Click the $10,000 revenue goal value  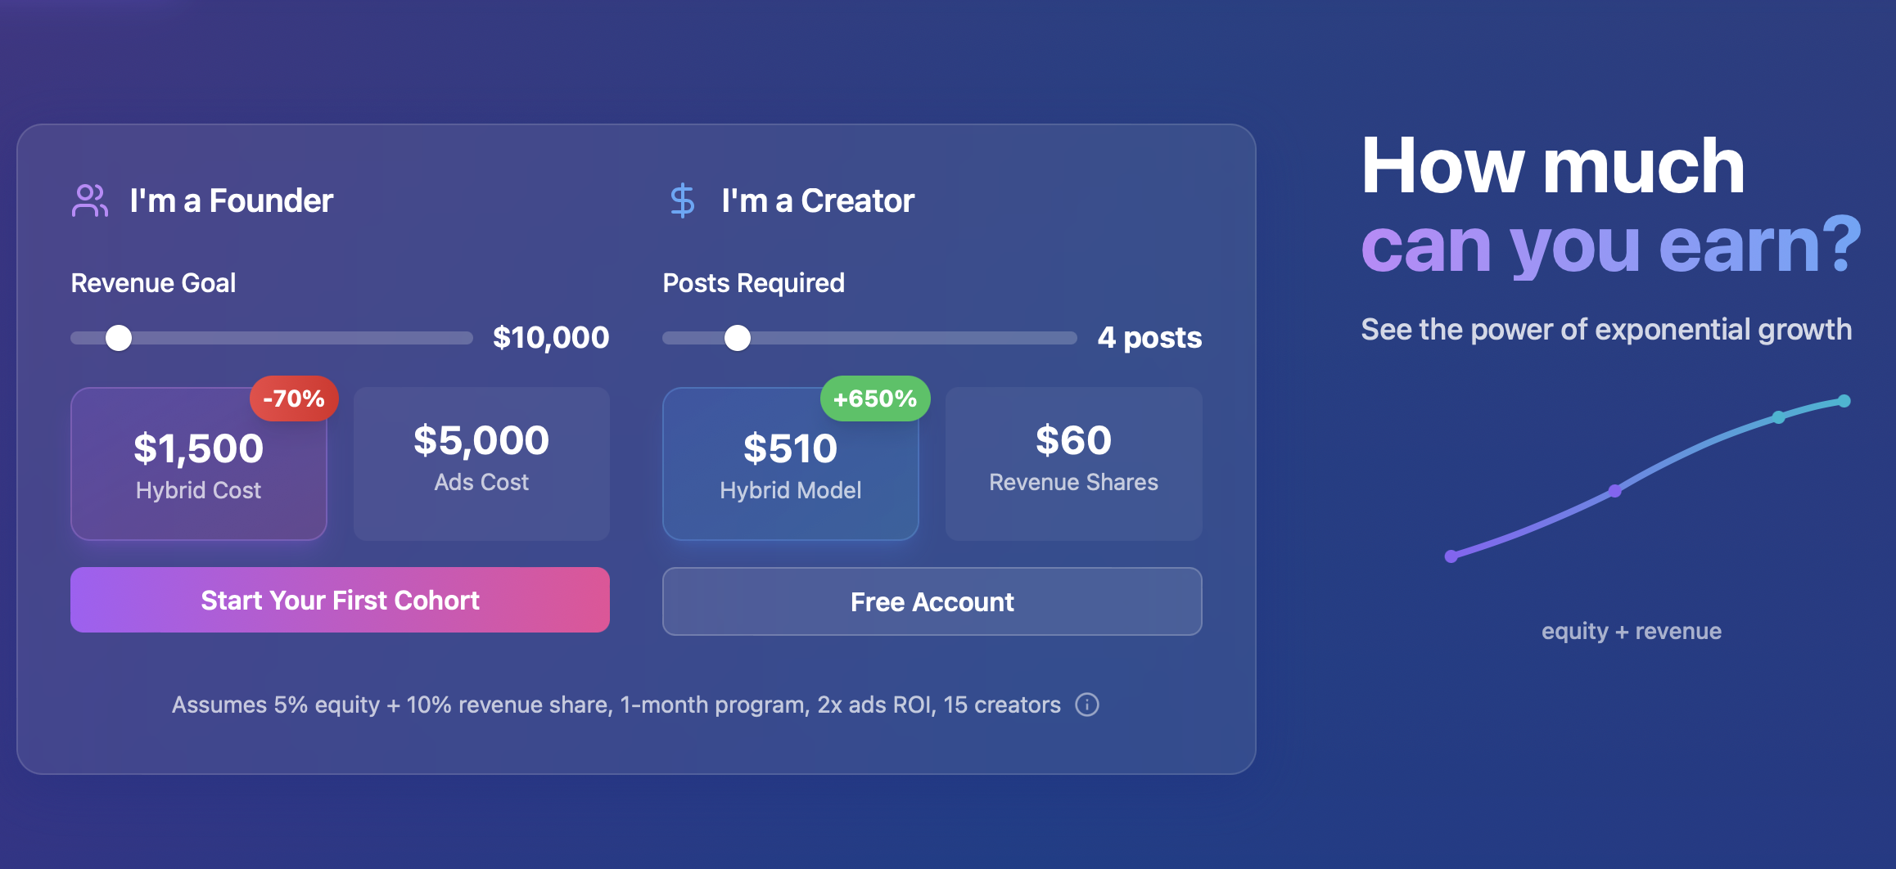point(551,336)
